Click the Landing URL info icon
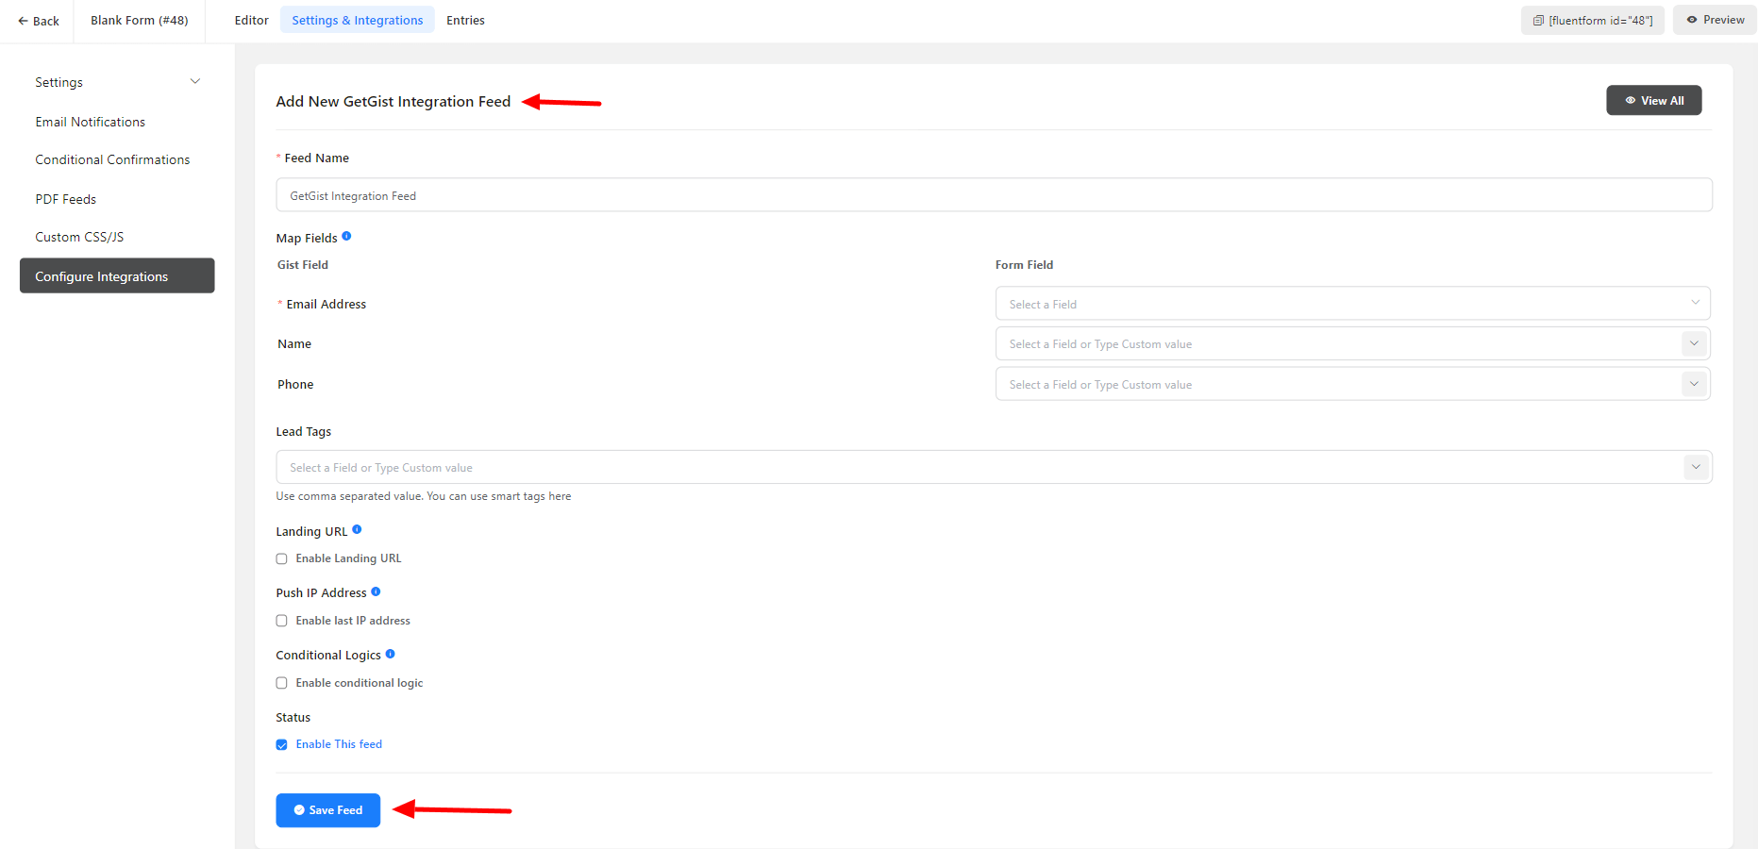Viewport: 1758px width, 849px height. (x=357, y=530)
